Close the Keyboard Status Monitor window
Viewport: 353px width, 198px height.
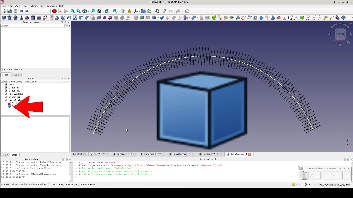point(349,169)
